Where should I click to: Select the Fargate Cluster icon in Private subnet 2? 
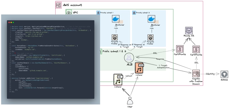151,37
